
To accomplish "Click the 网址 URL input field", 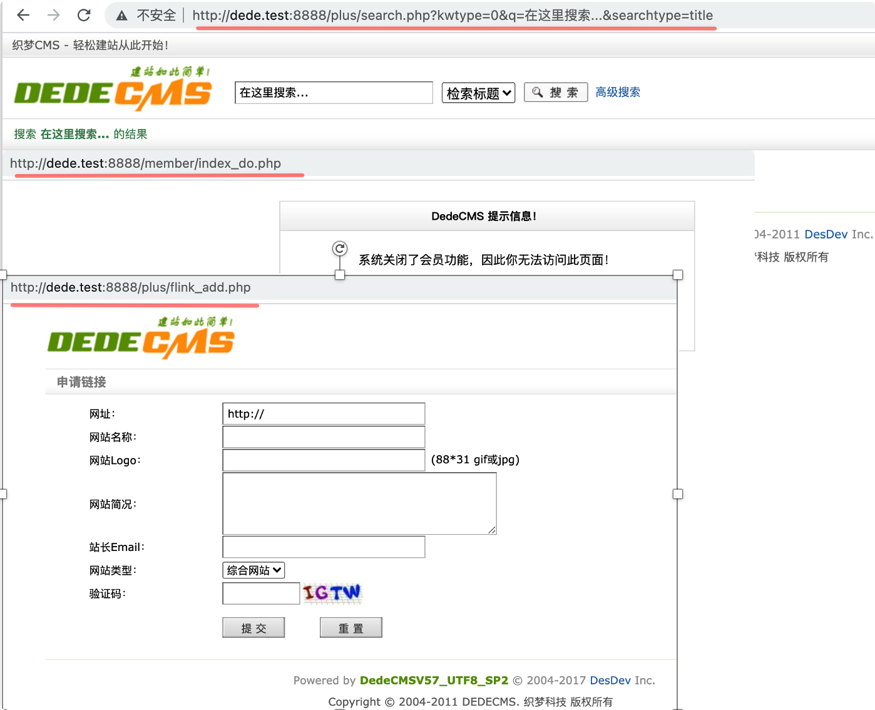I will click(324, 414).
